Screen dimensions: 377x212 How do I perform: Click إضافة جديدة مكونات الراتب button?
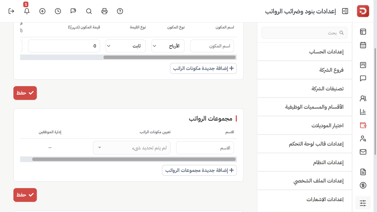(203, 68)
